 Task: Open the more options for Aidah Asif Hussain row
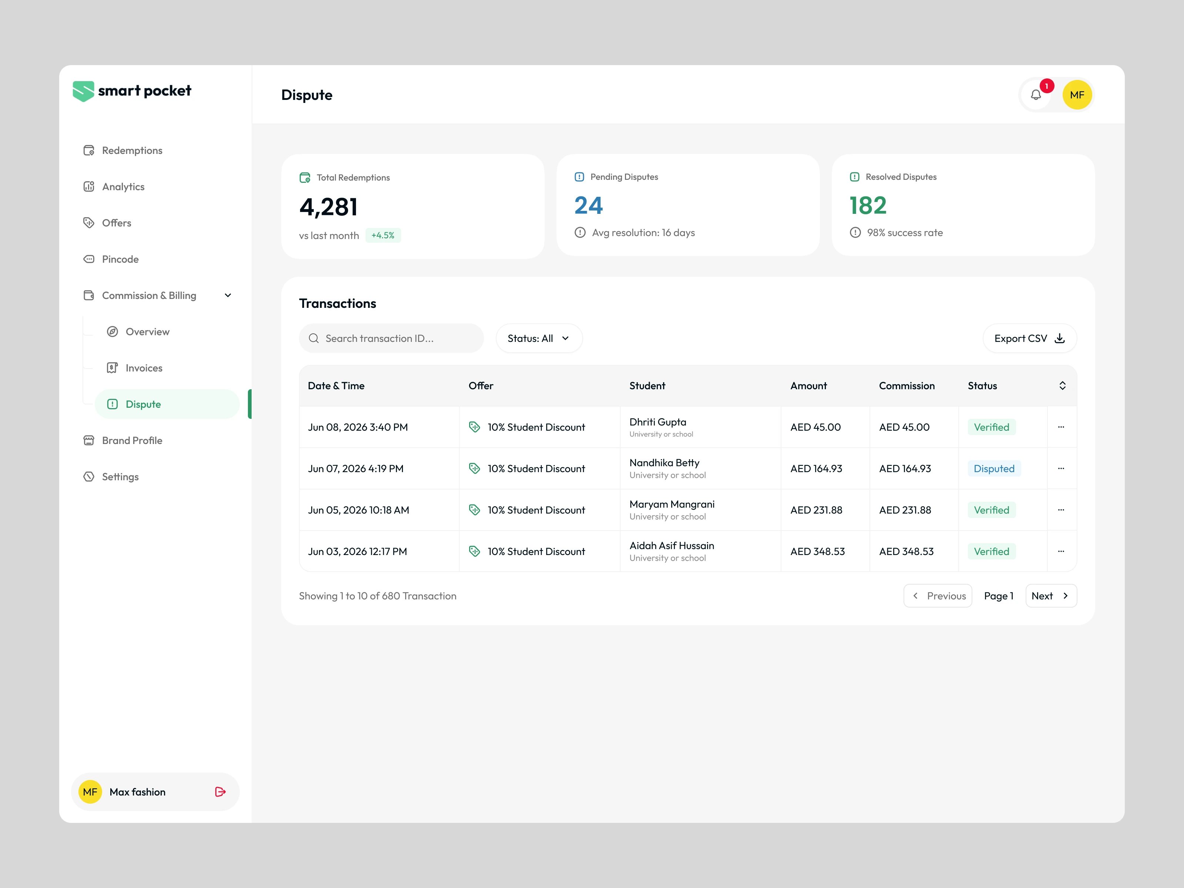coord(1061,551)
